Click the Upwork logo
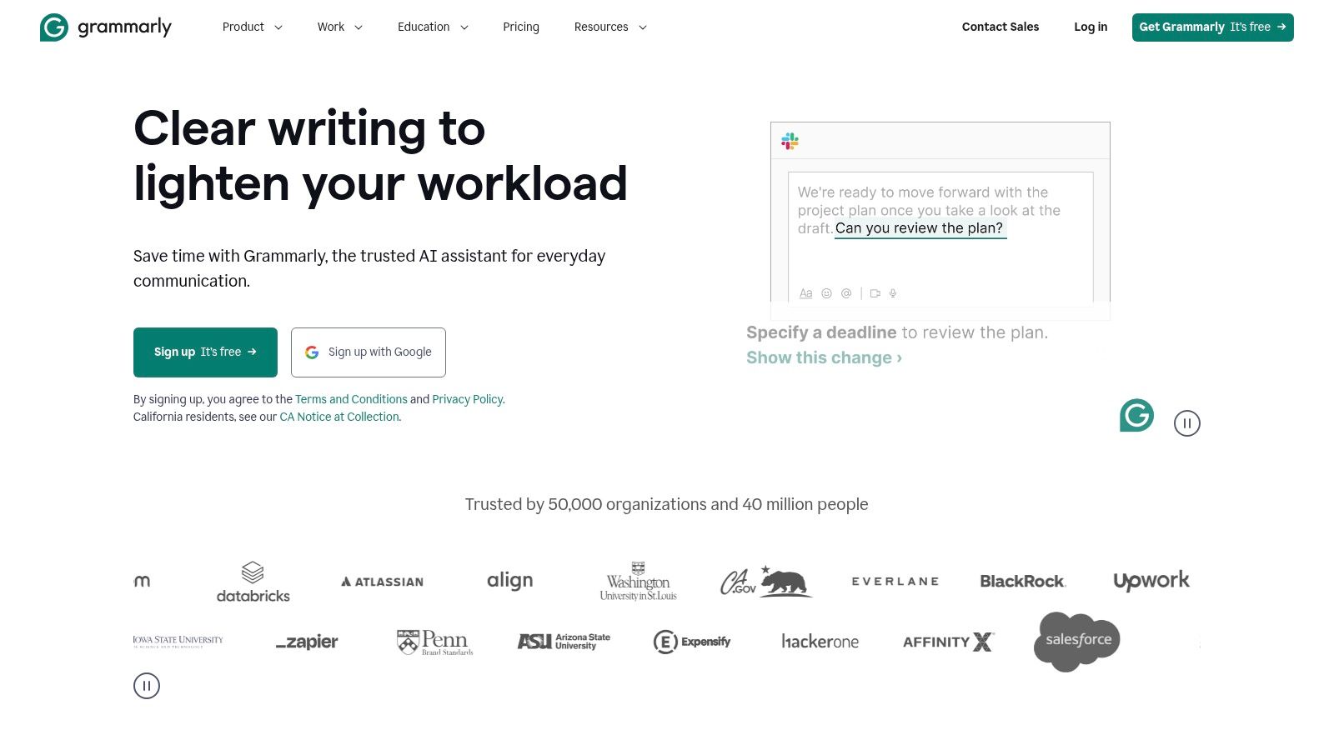Viewport: 1334px width, 750px height. point(1151,581)
